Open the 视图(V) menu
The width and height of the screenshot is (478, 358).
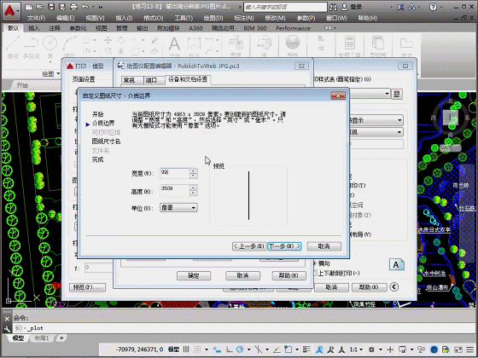coord(95,18)
